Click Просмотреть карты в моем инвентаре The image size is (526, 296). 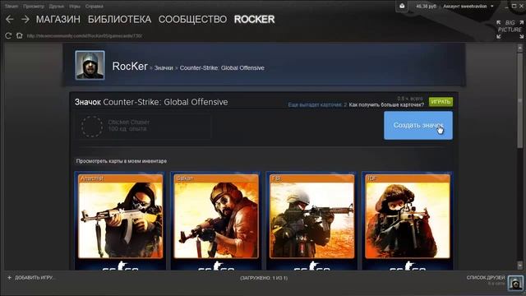pyautogui.click(x=122, y=161)
